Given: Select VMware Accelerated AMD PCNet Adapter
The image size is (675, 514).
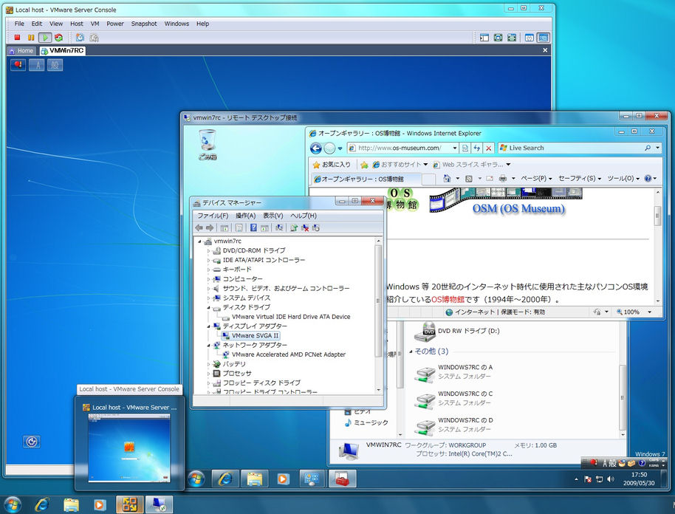Looking at the screenshot, I should (289, 354).
